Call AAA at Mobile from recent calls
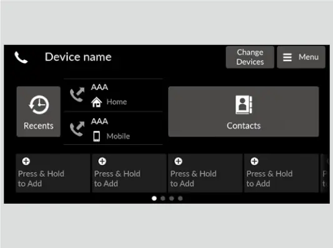This screenshot has height=248, width=333. (113, 128)
